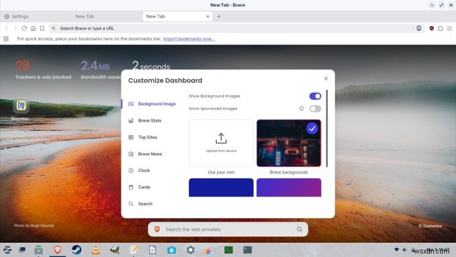This screenshot has height=257, width=456.
Task: Open the apps grid icon on bookmarks bar
Action: 6,39
